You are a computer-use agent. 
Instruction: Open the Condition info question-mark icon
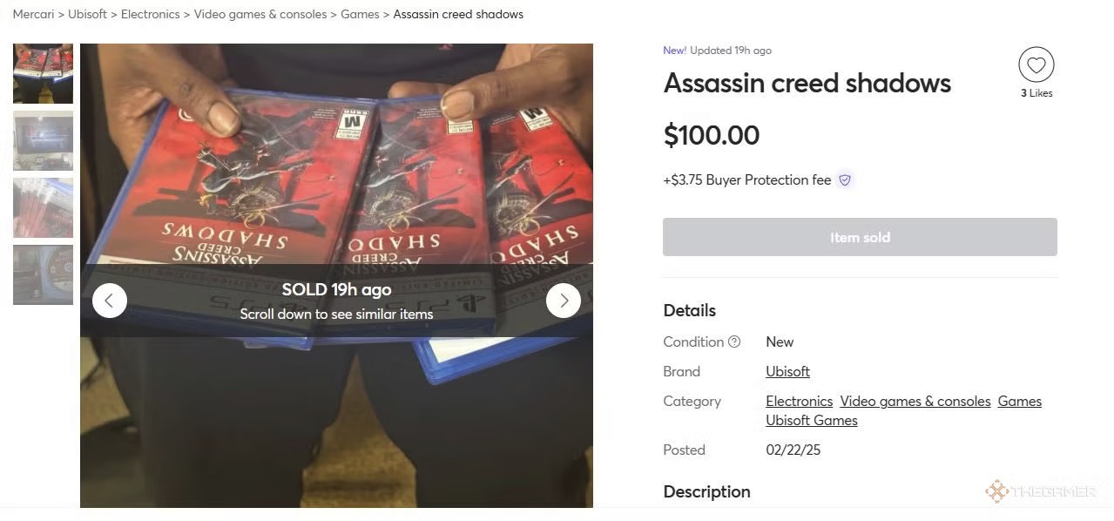point(734,342)
